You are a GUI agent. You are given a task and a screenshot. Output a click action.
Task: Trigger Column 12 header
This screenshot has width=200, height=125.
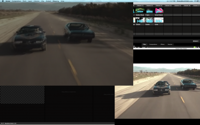click(x=150, y=6)
